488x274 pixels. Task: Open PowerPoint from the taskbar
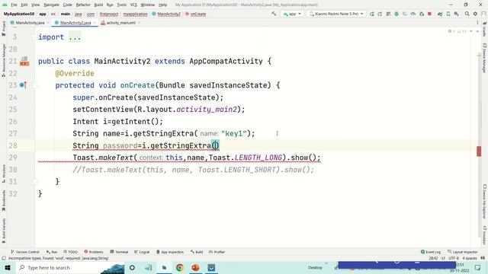[x=195, y=267]
